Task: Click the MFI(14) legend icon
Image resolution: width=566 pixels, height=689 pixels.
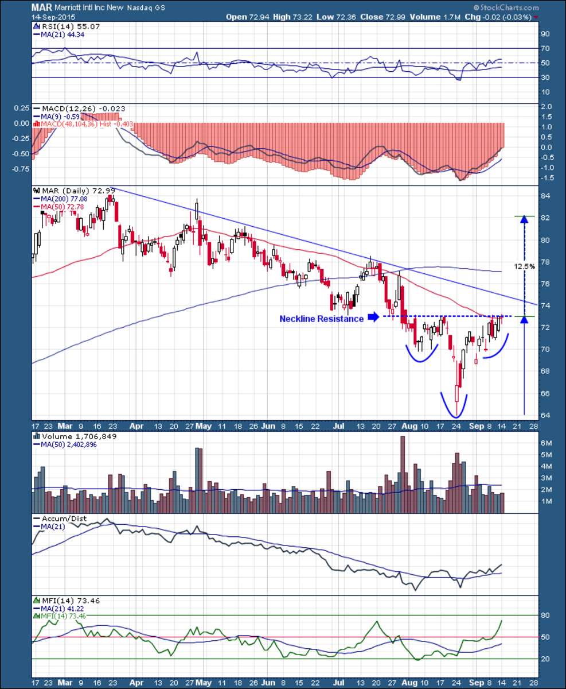Action: 36,600
